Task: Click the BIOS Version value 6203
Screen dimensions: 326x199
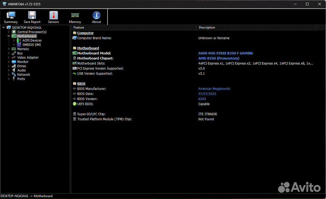Action: pyautogui.click(x=202, y=99)
